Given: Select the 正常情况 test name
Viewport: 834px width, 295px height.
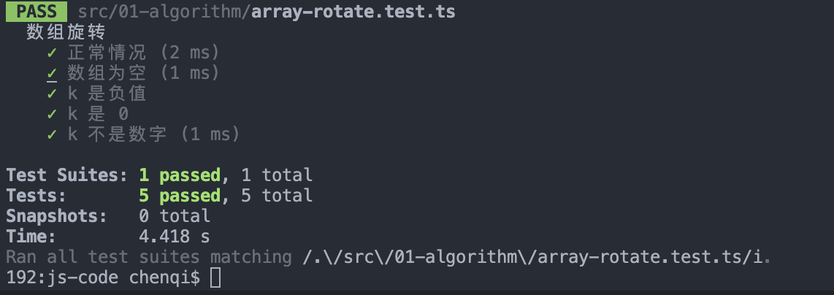Looking at the screenshot, I should click(x=107, y=53).
